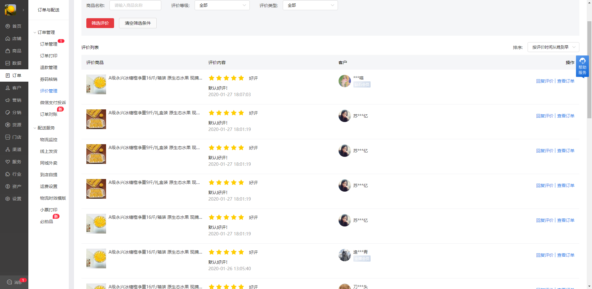Open the 排序 sort order dropdown

click(553, 47)
